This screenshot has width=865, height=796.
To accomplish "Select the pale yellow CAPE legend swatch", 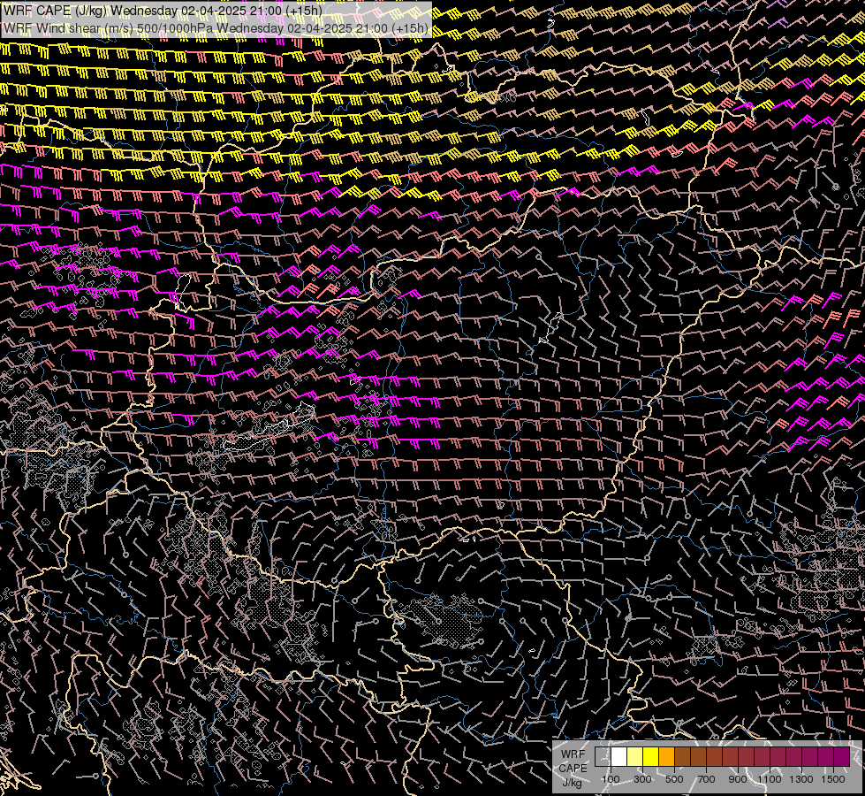I will (635, 756).
